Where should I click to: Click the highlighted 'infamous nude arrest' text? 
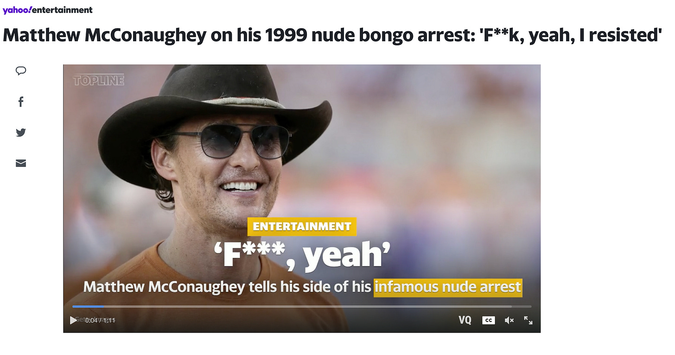(x=448, y=287)
